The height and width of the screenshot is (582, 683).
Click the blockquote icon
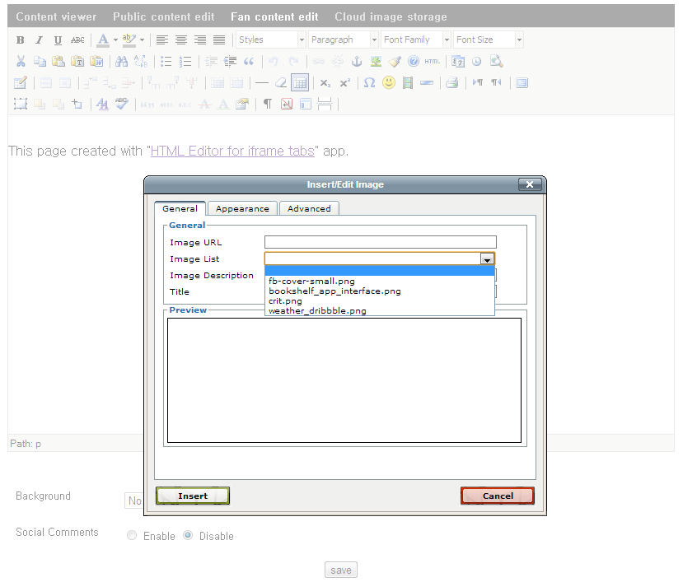click(x=249, y=62)
